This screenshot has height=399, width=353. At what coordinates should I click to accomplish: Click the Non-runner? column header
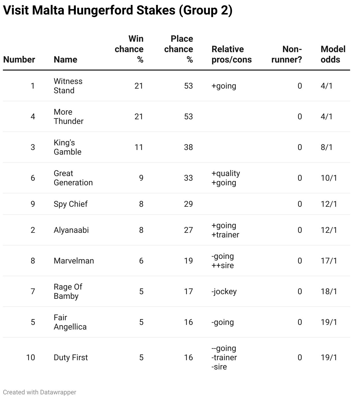287,54
